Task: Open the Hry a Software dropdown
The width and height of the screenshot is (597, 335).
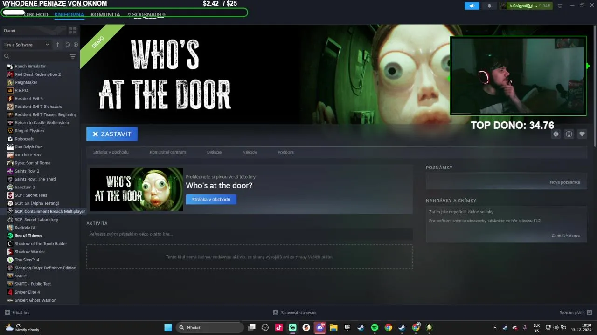Action: point(27,45)
